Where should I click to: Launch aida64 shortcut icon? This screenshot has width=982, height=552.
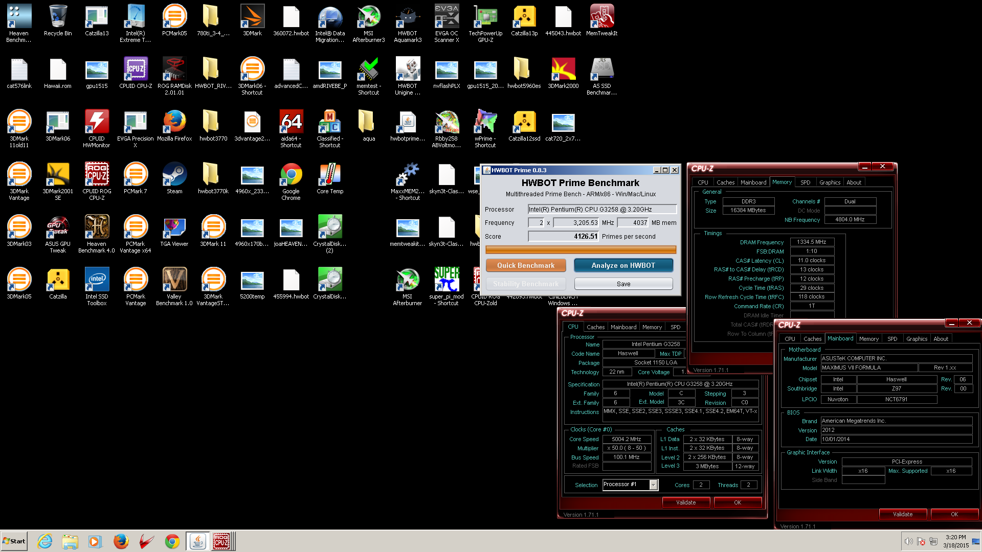[291, 128]
